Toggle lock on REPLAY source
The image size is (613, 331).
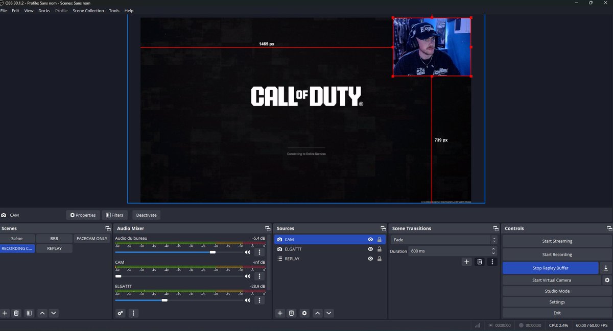point(380,259)
